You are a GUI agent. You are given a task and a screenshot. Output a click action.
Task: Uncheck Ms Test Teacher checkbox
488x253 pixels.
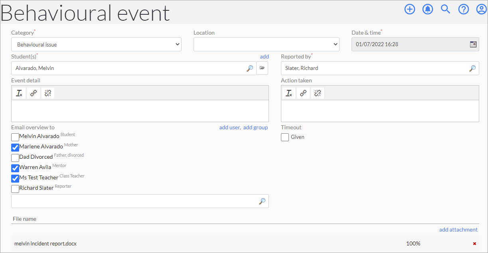(x=15, y=179)
